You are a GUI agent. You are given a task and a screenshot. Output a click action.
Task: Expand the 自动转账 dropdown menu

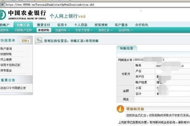point(125,30)
